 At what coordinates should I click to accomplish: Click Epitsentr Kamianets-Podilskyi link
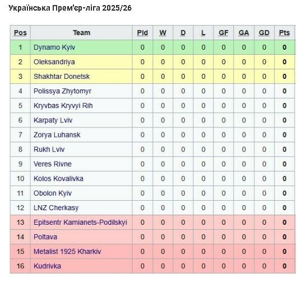(x=80, y=223)
